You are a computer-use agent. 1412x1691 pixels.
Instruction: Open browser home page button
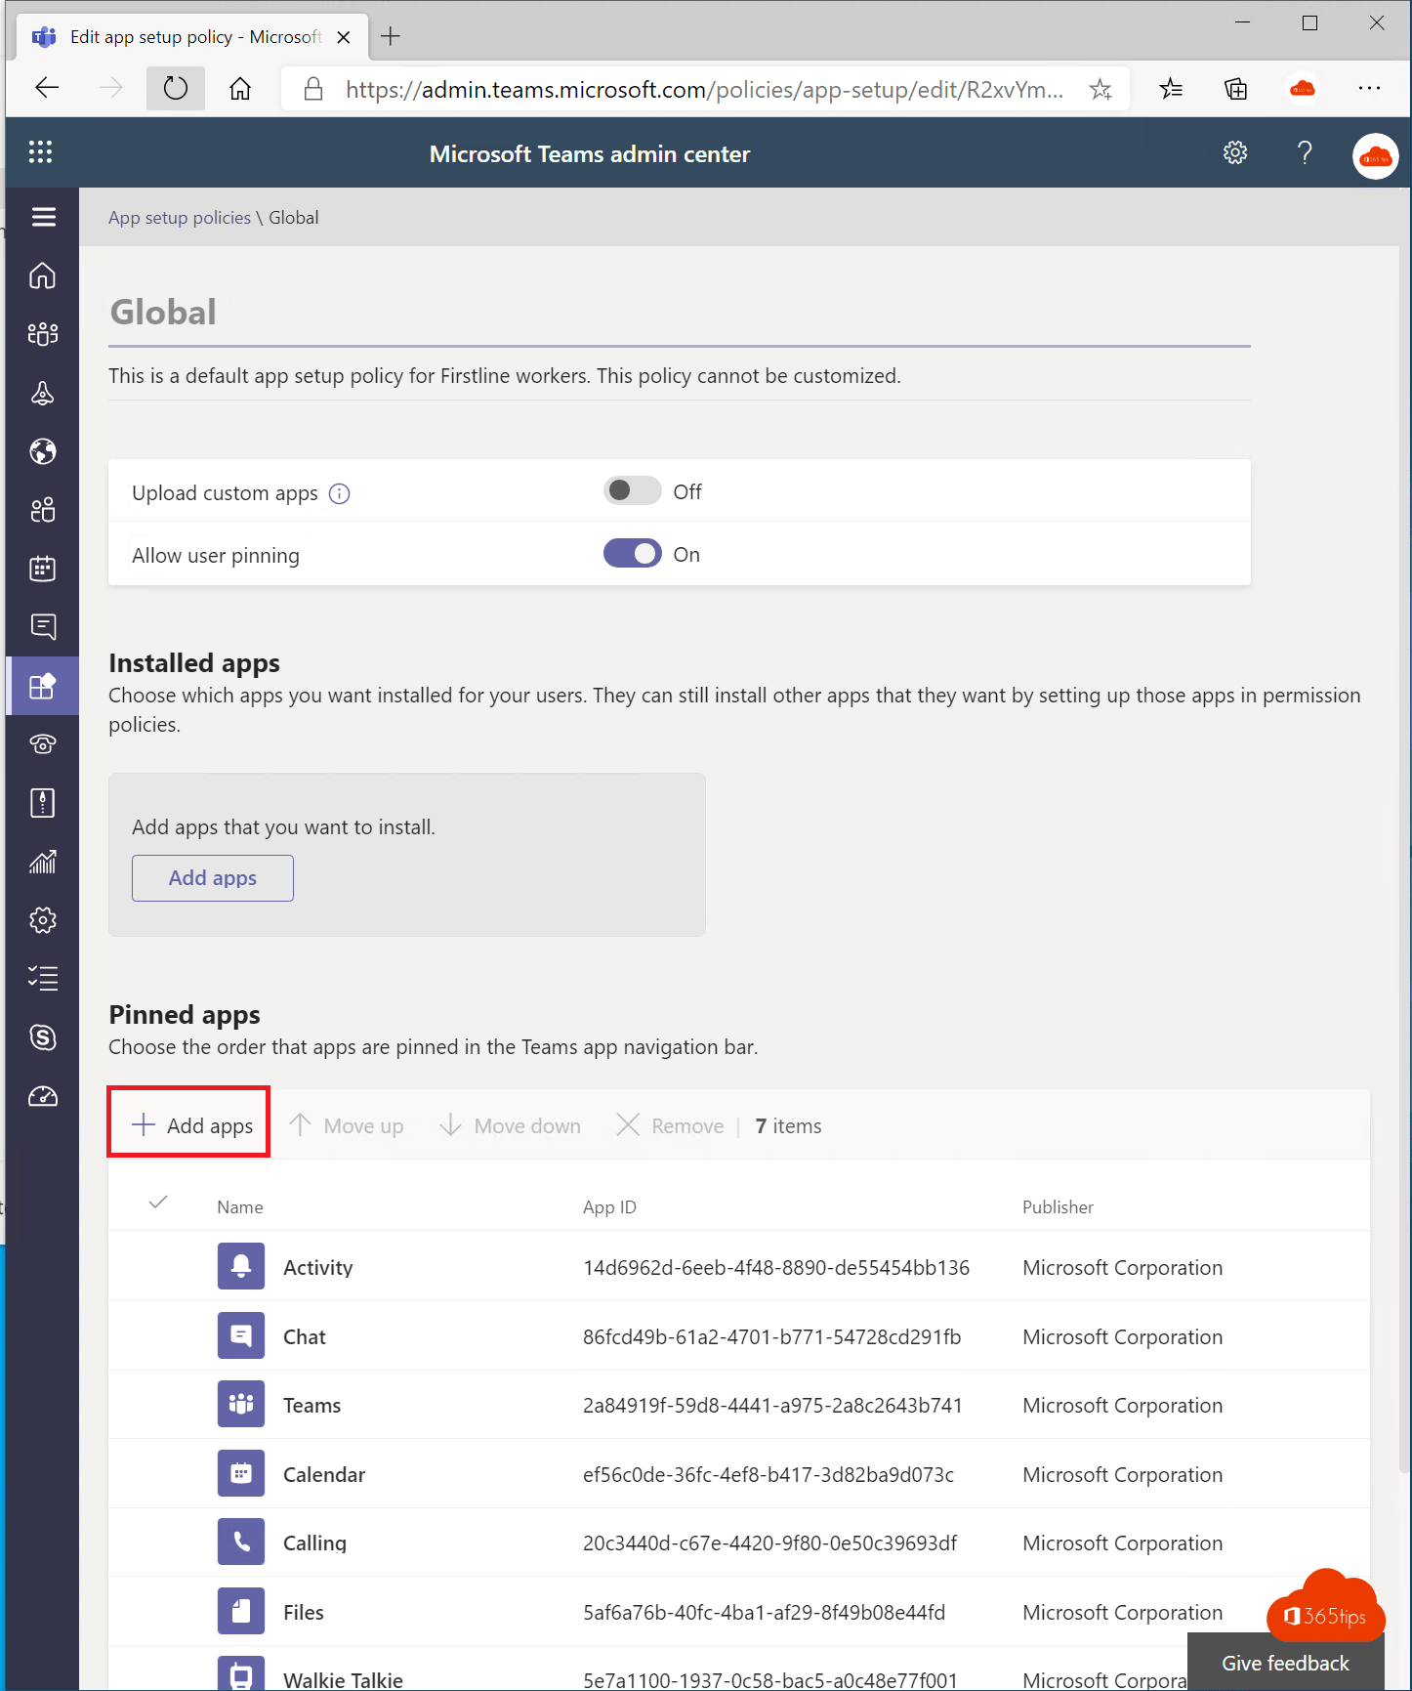(x=240, y=89)
